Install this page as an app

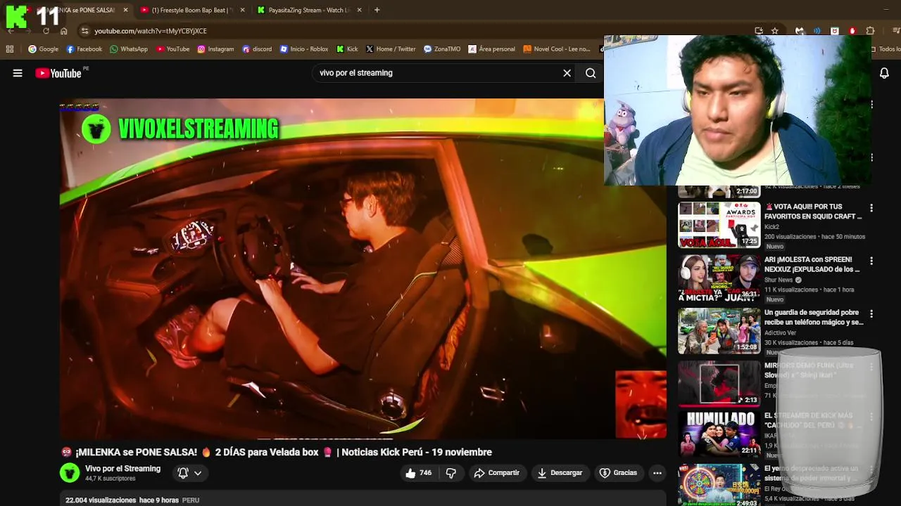point(759,31)
